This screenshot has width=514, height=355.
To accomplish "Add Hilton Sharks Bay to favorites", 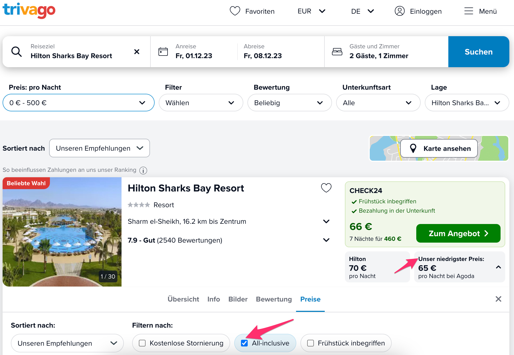I will tap(326, 188).
